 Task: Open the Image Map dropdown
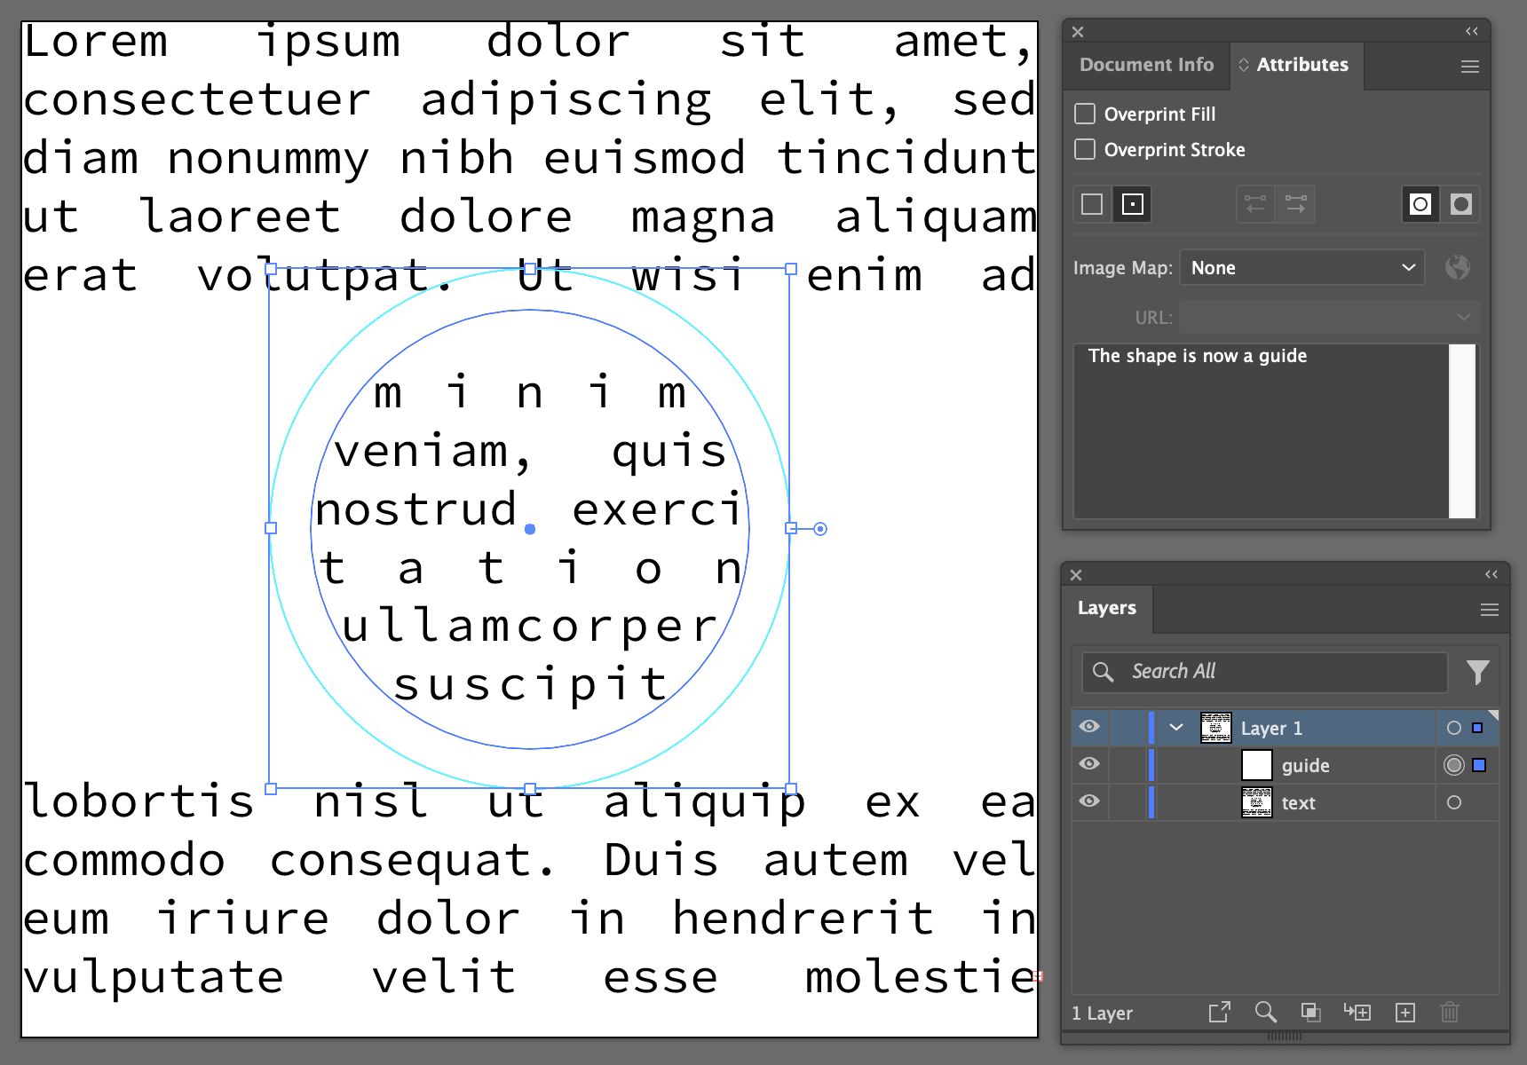pyautogui.click(x=1302, y=268)
